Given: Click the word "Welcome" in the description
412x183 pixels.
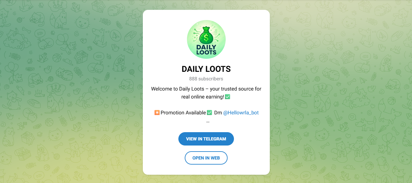Looking at the screenshot, I should click(162, 89).
